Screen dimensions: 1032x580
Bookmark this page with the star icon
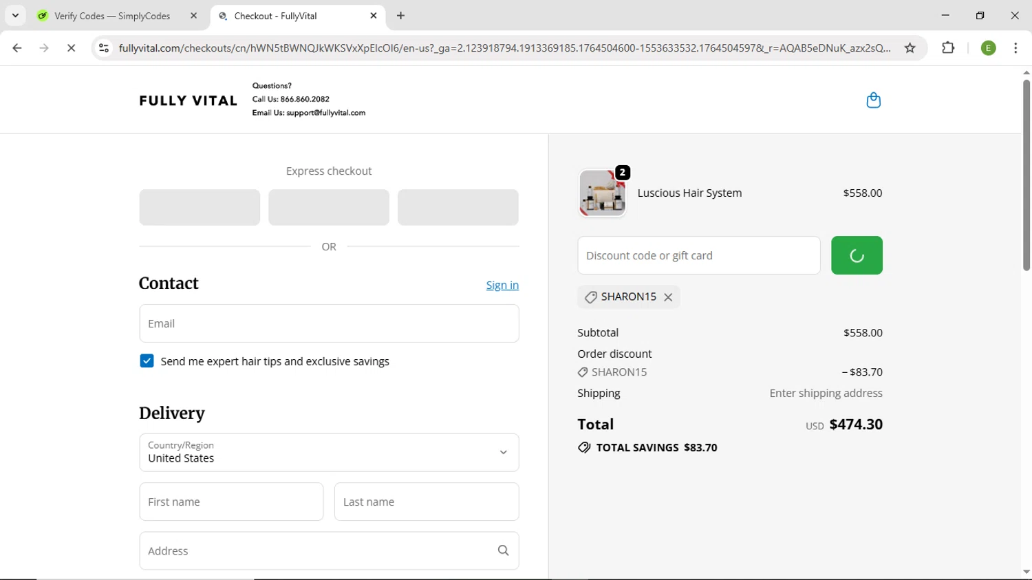coord(910,48)
